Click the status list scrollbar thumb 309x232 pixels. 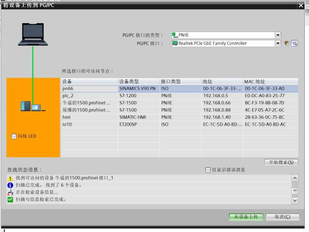coord(295,191)
